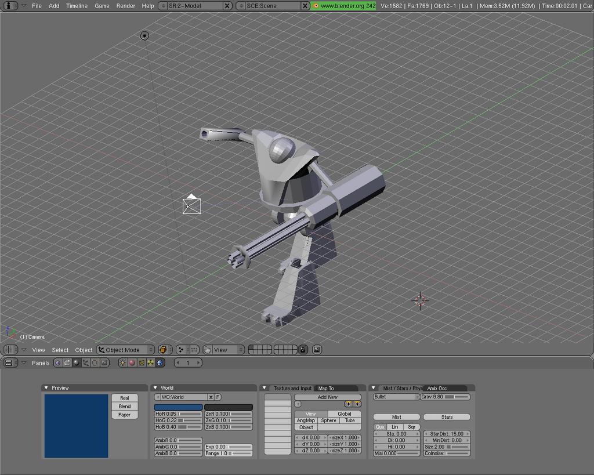594x475 pixels.
Task: Open the 3D view window type selector
Action: coord(9,350)
